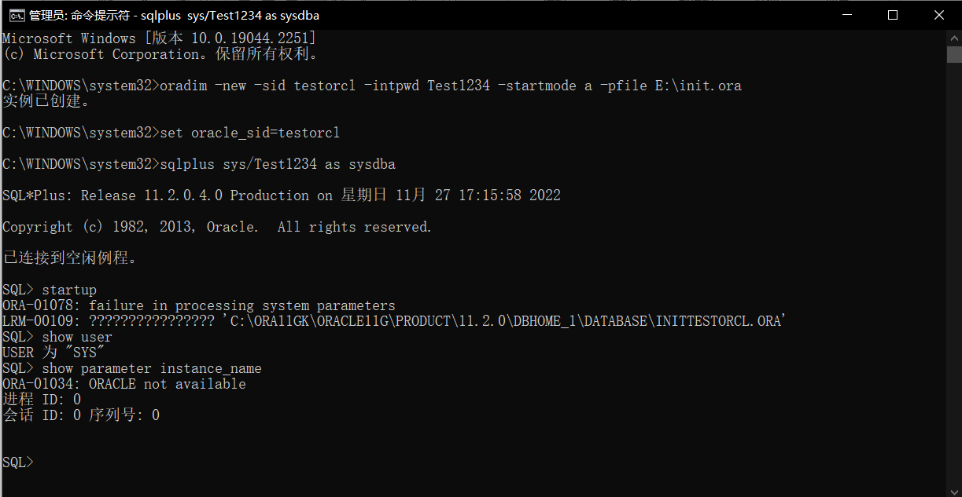The width and height of the screenshot is (962, 497).
Task: Click the ORA-01078 error message line
Action: (x=199, y=305)
